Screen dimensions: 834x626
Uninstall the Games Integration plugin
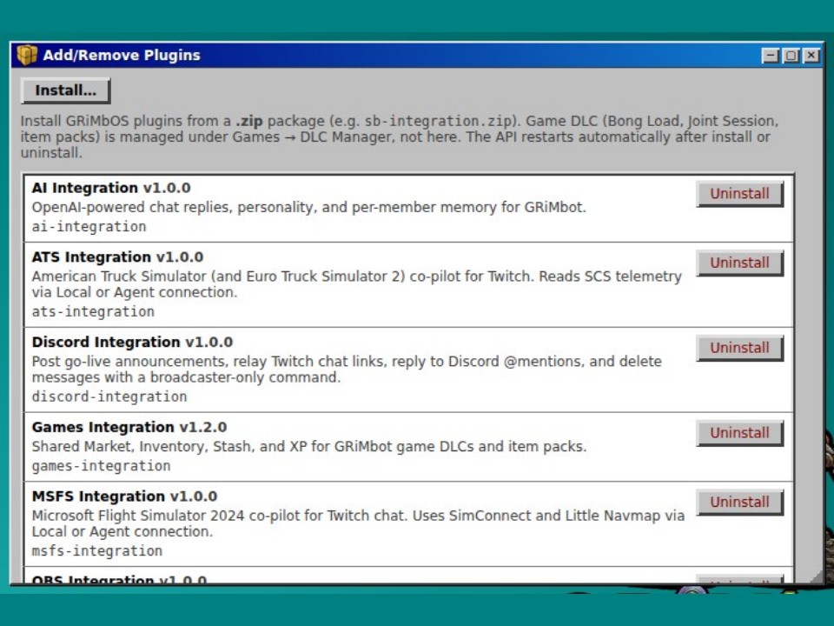(x=740, y=433)
